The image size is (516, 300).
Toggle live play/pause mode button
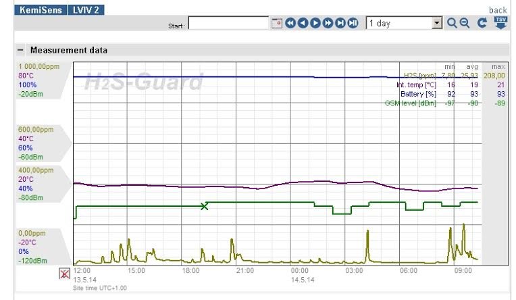tap(353, 23)
